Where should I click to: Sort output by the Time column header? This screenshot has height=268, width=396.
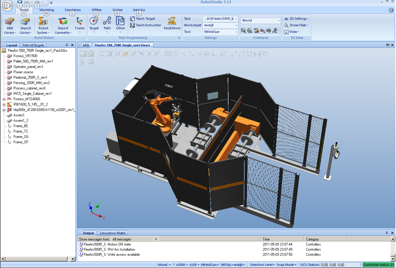[x=282, y=239]
